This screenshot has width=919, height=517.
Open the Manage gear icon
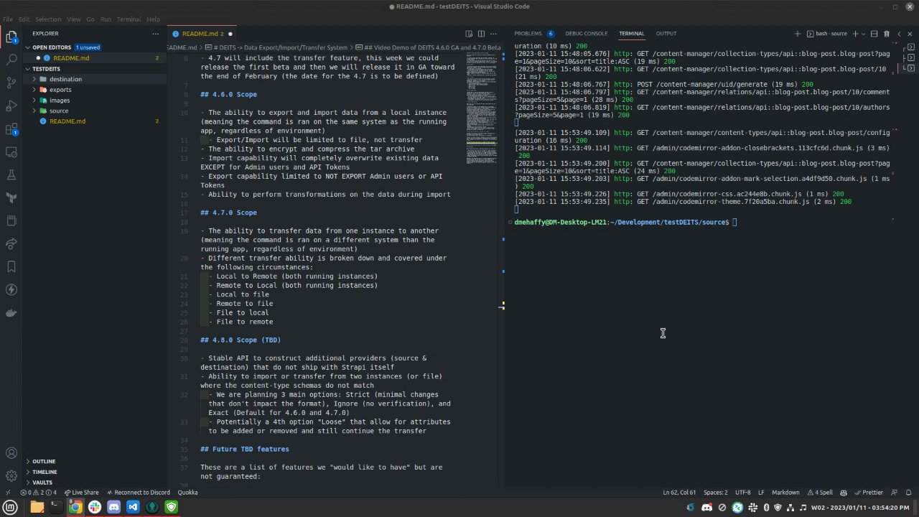(x=11, y=475)
